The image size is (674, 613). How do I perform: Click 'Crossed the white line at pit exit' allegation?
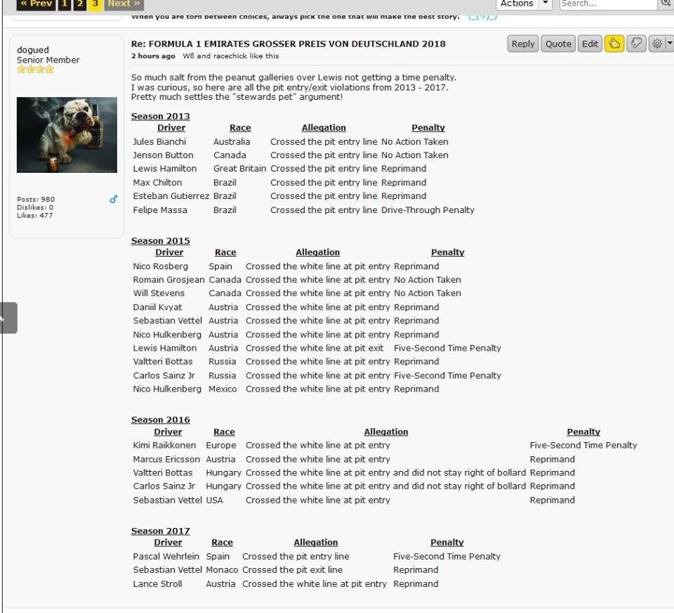click(x=315, y=348)
